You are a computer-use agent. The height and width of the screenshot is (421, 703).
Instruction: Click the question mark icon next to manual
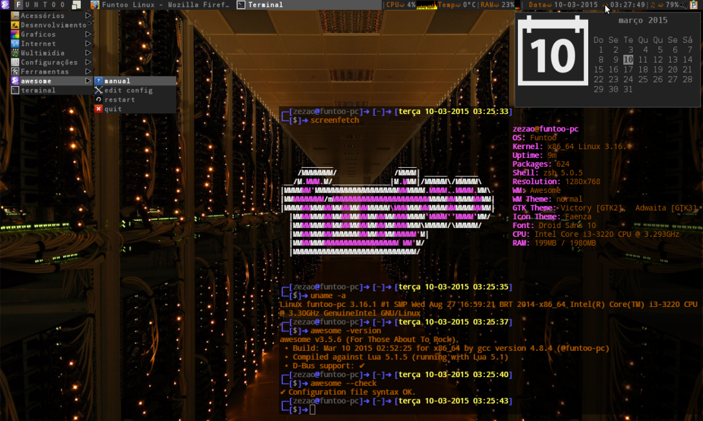(x=99, y=81)
